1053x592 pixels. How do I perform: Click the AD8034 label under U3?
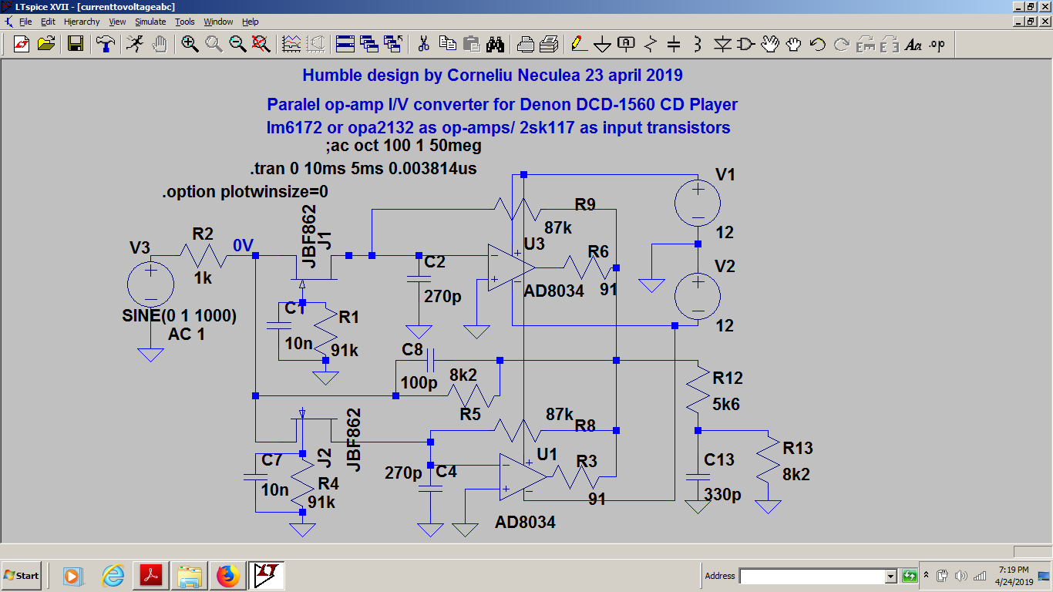pyautogui.click(x=553, y=291)
